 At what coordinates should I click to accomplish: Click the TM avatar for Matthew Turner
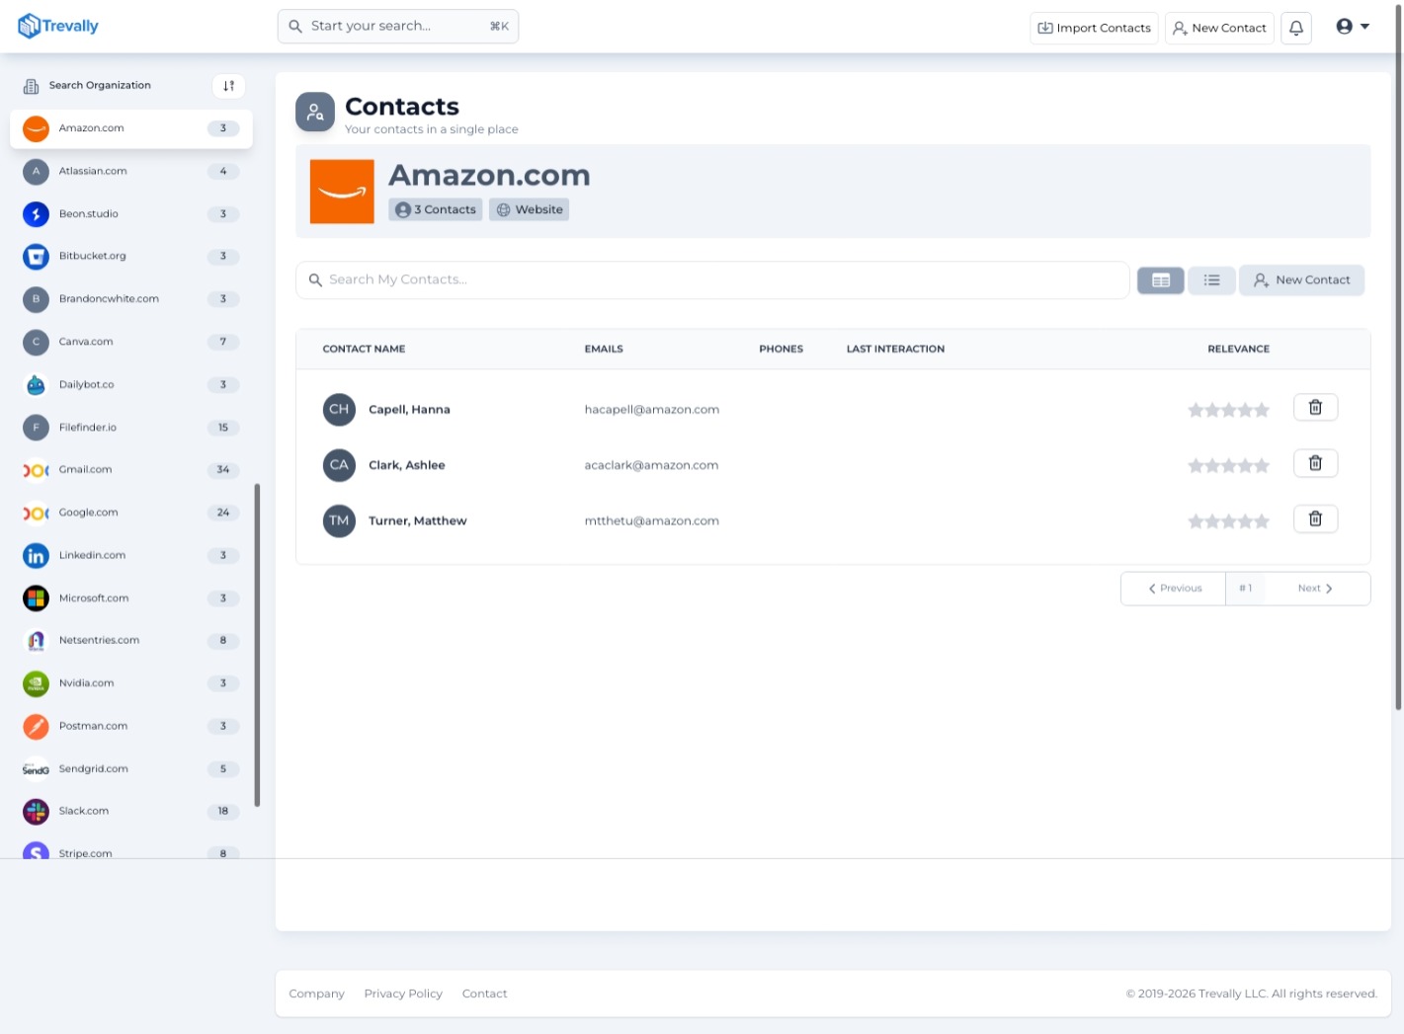pyautogui.click(x=339, y=520)
